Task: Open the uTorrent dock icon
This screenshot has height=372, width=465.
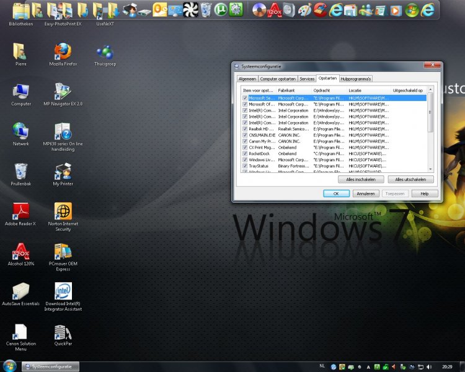Action: [221, 10]
